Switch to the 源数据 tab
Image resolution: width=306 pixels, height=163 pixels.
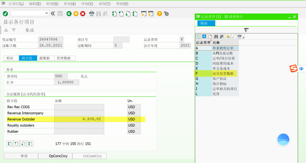tap(46, 58)
